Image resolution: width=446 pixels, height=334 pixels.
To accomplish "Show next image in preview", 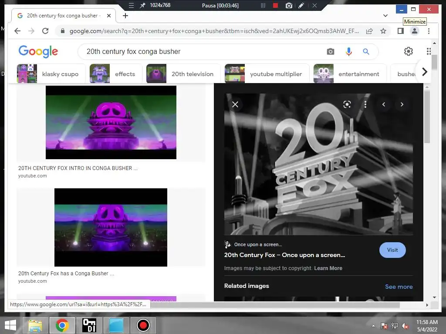I will pos(402,104).
